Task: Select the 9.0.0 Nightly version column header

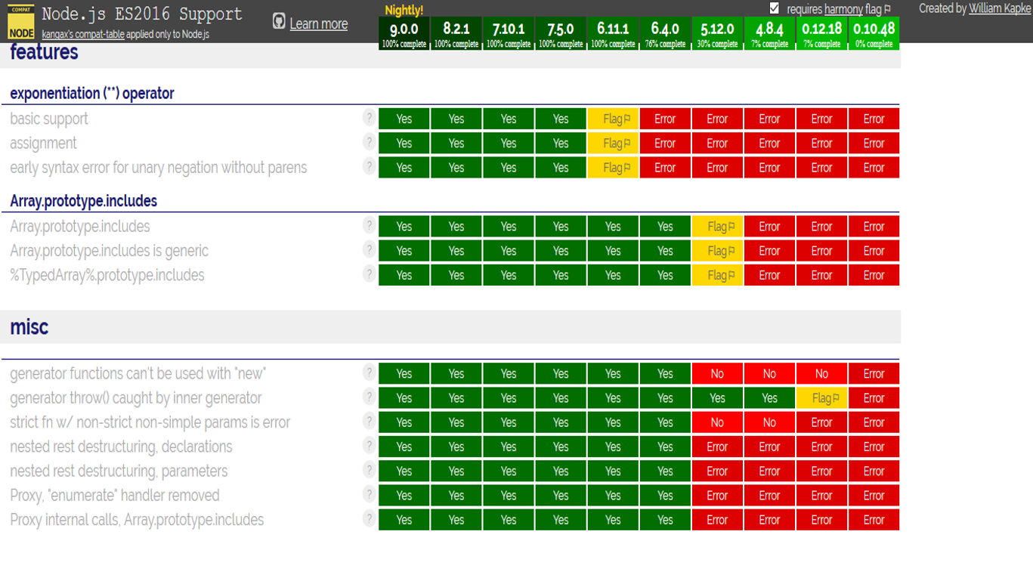Action: click(404, 33)
